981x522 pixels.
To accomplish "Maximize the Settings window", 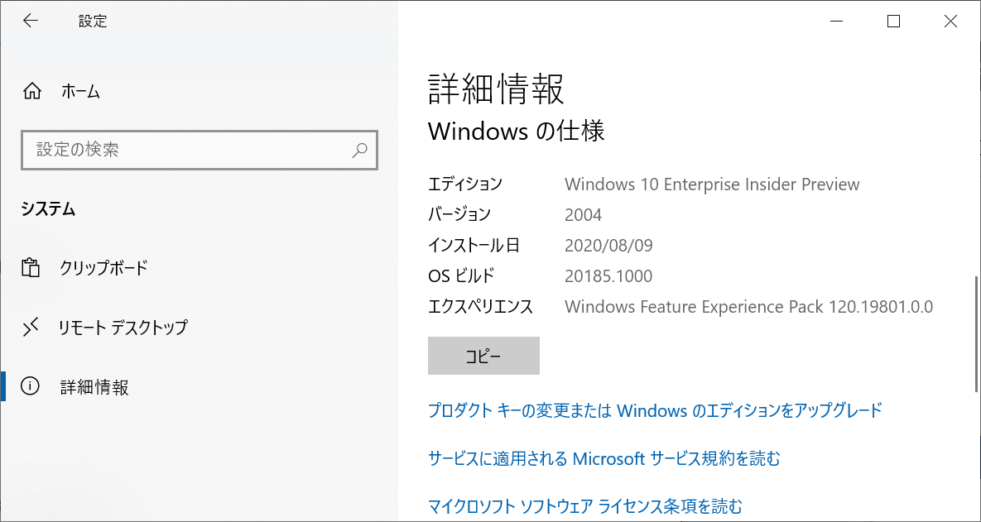I will click(x=893, y=22).
